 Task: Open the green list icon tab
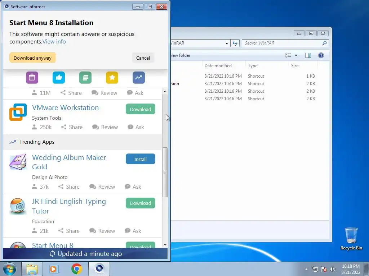click(x=85, y=78)
